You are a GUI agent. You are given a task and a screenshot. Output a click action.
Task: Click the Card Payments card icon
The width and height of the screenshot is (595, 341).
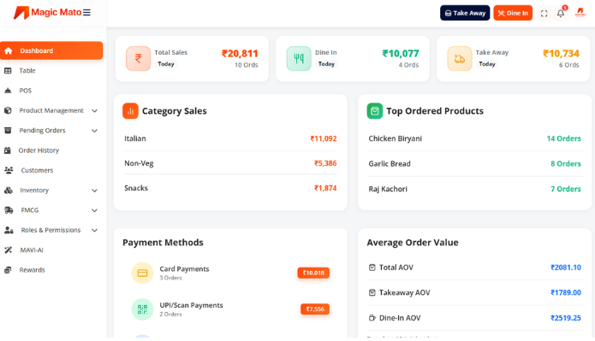tap(142, 273)
